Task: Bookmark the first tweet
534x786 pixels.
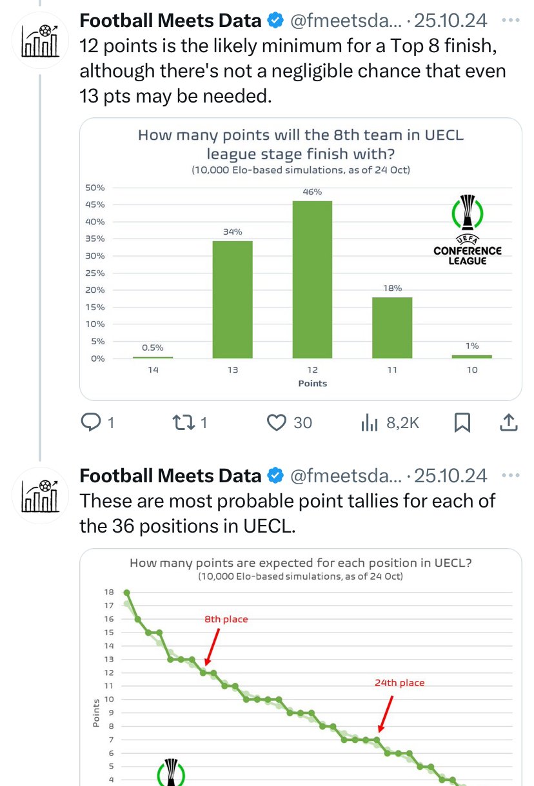Action: tap(462, 423)
